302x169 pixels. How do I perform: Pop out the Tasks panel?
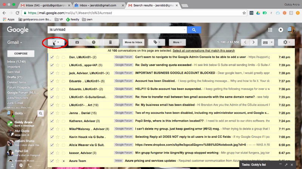click(286, 164)
